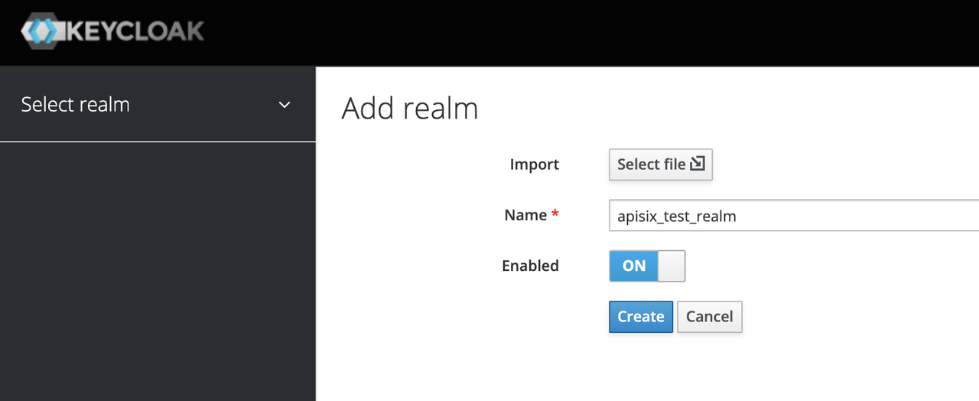Click the red required asterisk next to Name
Screen dimensions: 979x401
pyautogui.click(x=555, y=215)
